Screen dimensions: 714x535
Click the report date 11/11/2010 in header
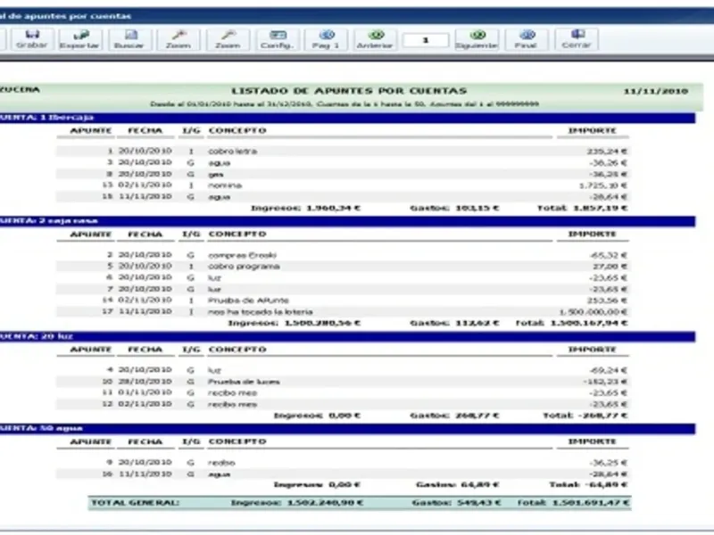pyautogui.click(x=656, y=92)
